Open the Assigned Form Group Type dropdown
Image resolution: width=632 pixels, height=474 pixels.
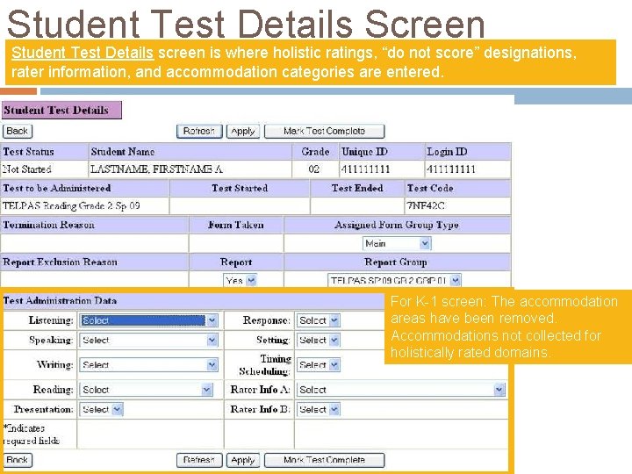click(397, 243)
